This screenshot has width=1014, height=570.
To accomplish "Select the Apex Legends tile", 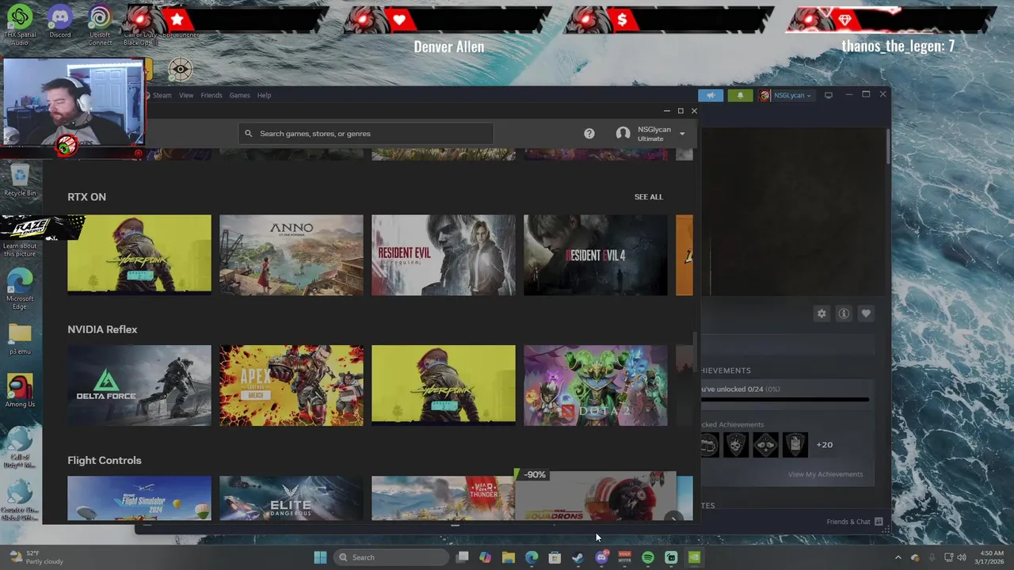I will [292, 386].
